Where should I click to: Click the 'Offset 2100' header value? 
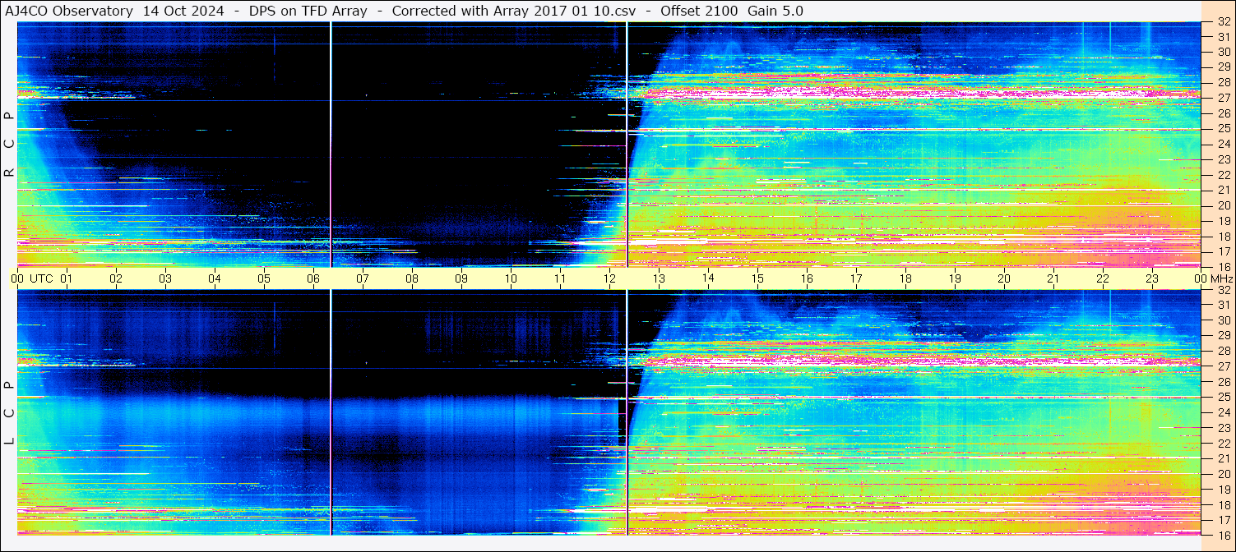(x=699, y=11)
